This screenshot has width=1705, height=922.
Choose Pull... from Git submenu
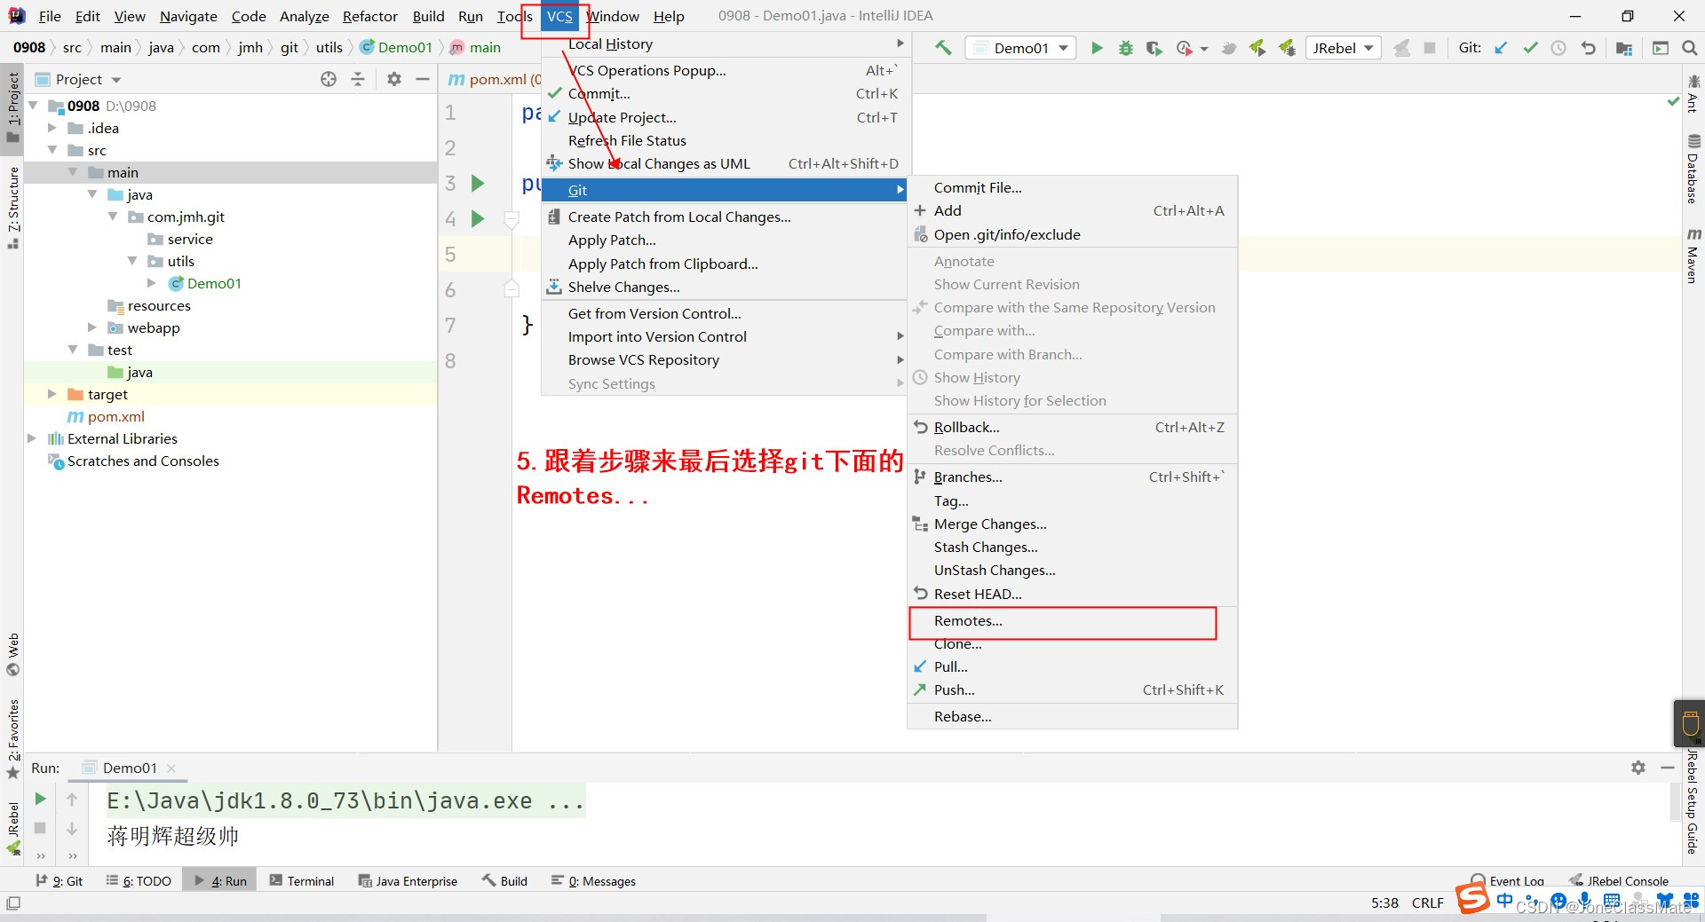tap(1072, 667)
